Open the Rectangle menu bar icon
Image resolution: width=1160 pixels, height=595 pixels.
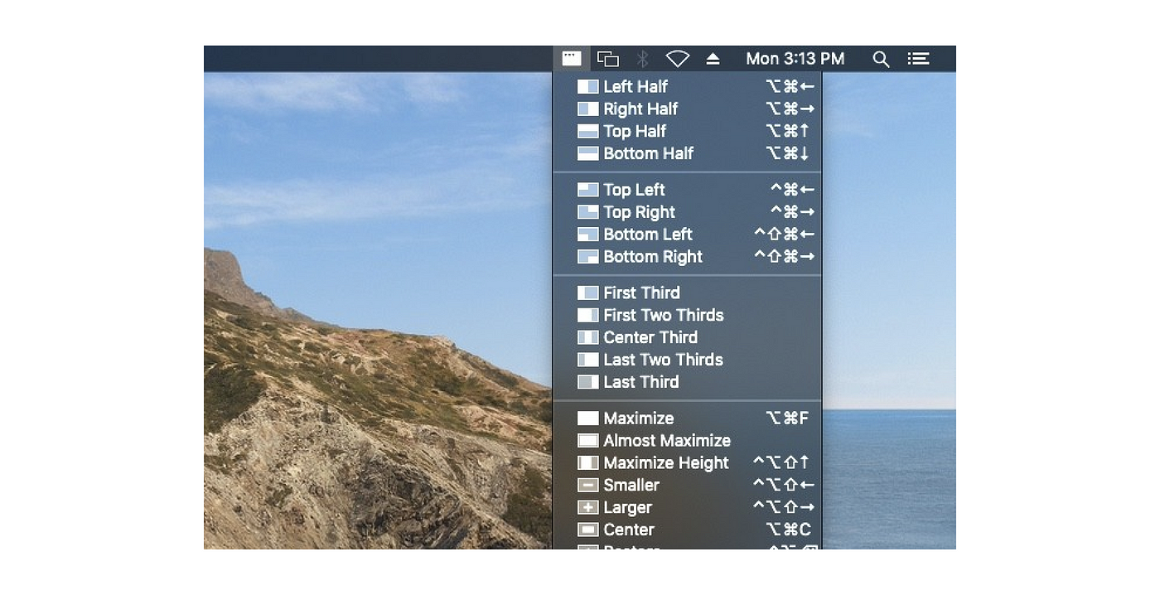point(572,59)
